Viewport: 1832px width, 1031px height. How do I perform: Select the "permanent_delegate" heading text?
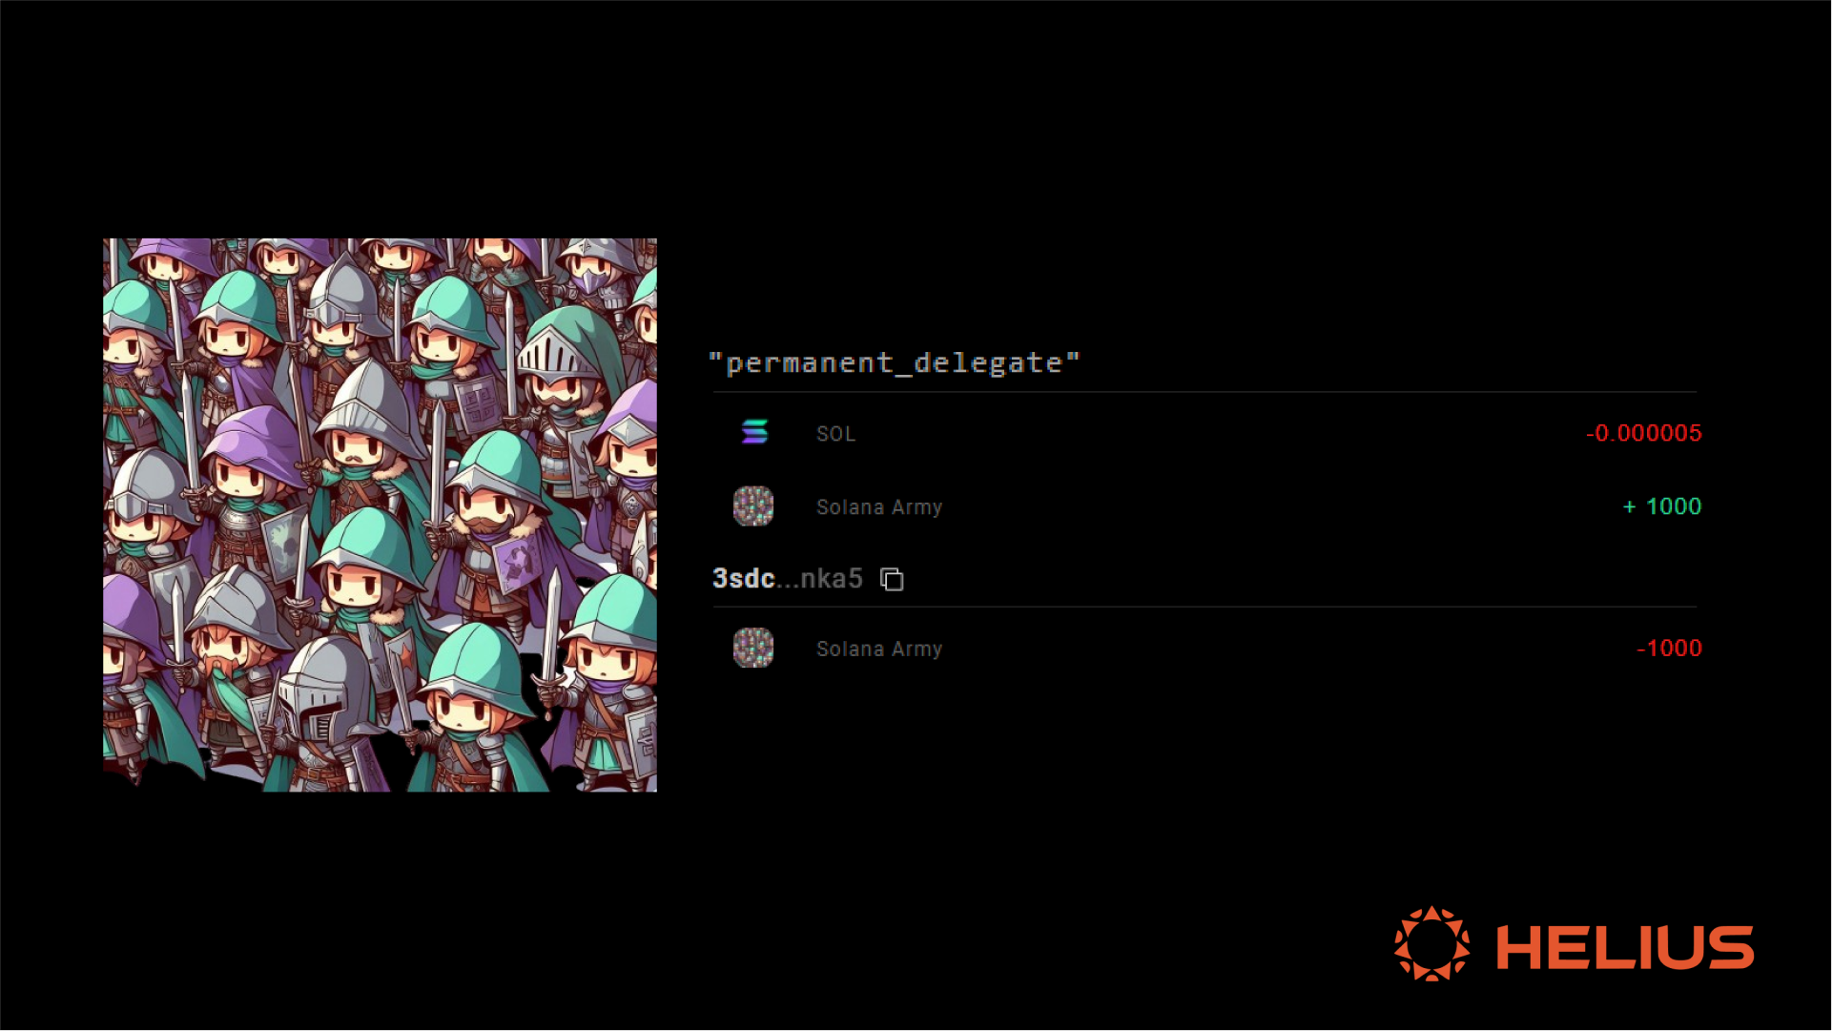(x=895, y=362)
